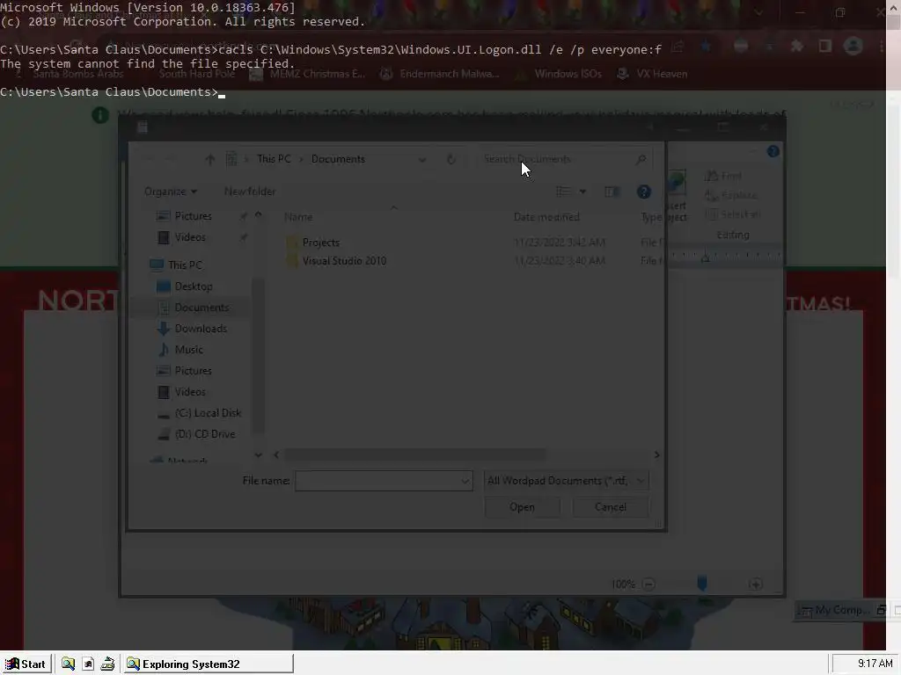The width and height of the screenshot is (901, 675).
Task: Click Replace in WordPad Editing group
Action: tap(731, 195)
